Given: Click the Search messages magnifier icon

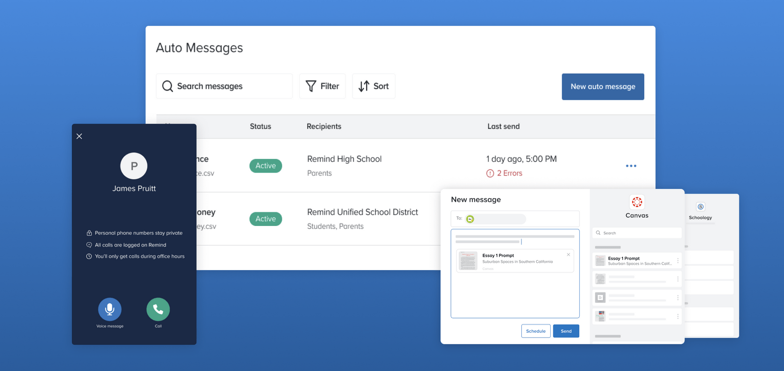Looking at the screenshot, I should tap(168, 86).
